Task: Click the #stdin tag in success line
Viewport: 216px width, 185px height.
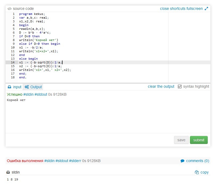Action: click(x=28, y=94)
